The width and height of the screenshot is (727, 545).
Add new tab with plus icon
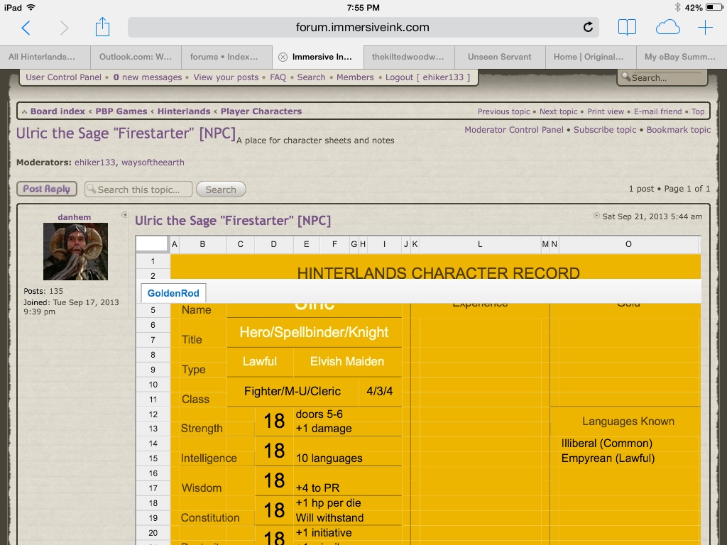705,28
